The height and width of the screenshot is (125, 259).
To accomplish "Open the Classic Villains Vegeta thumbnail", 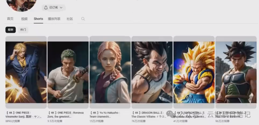I will 152,72.
